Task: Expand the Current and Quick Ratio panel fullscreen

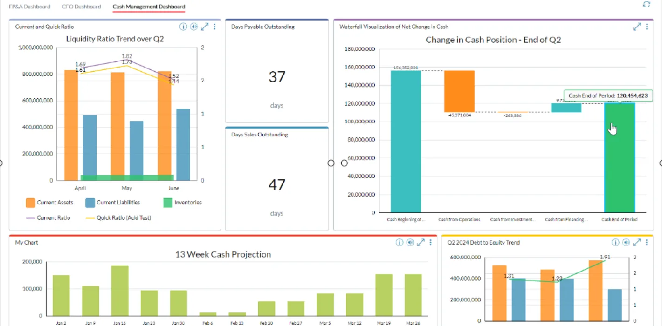Action: (205, 27)
